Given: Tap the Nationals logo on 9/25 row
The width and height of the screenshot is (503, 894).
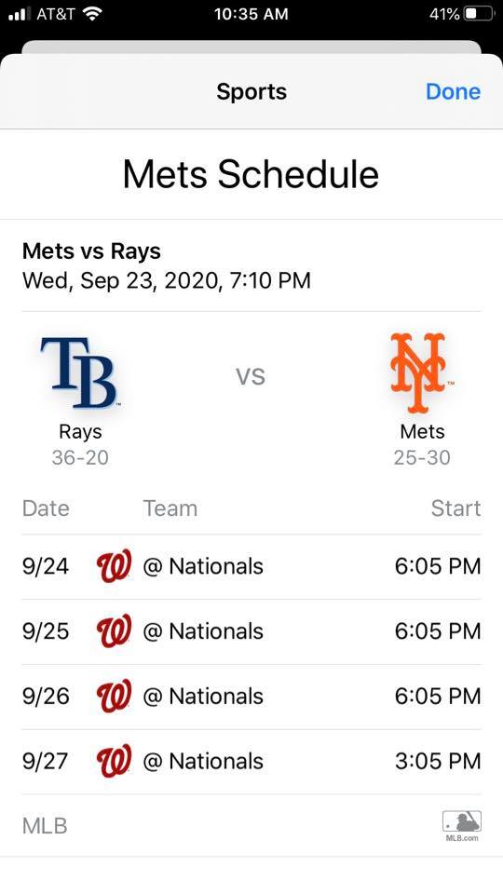Looking at the screenshot, I should 114,631.
